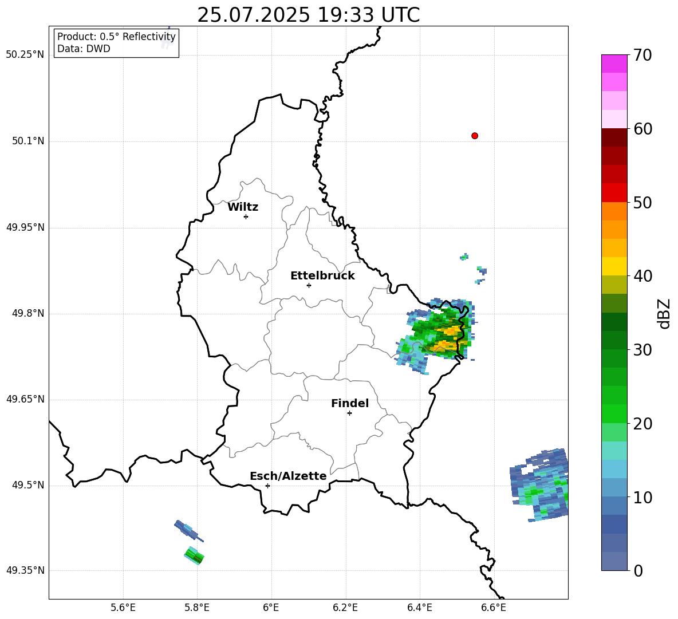Click the 49.35°N latitude label

click(x=25, y=570)
